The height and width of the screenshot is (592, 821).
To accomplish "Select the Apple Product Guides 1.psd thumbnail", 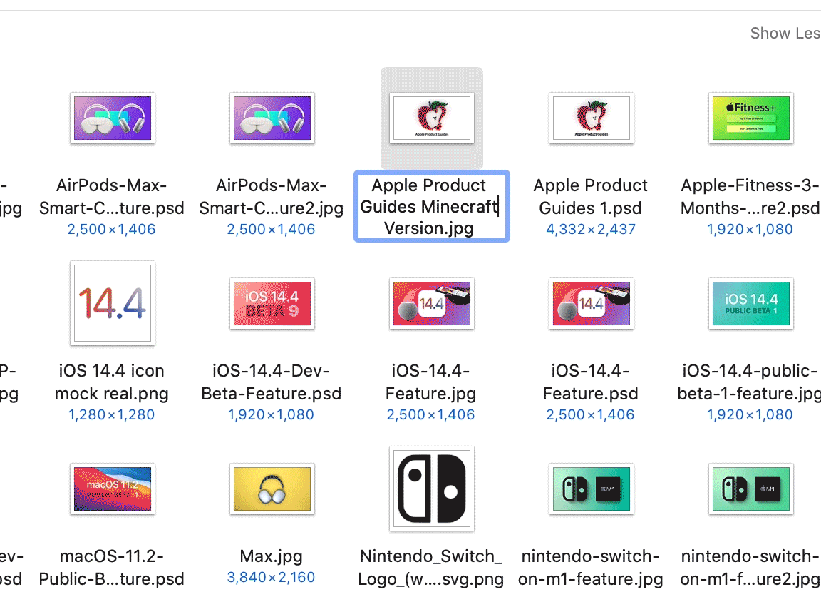I will [592, 118].
